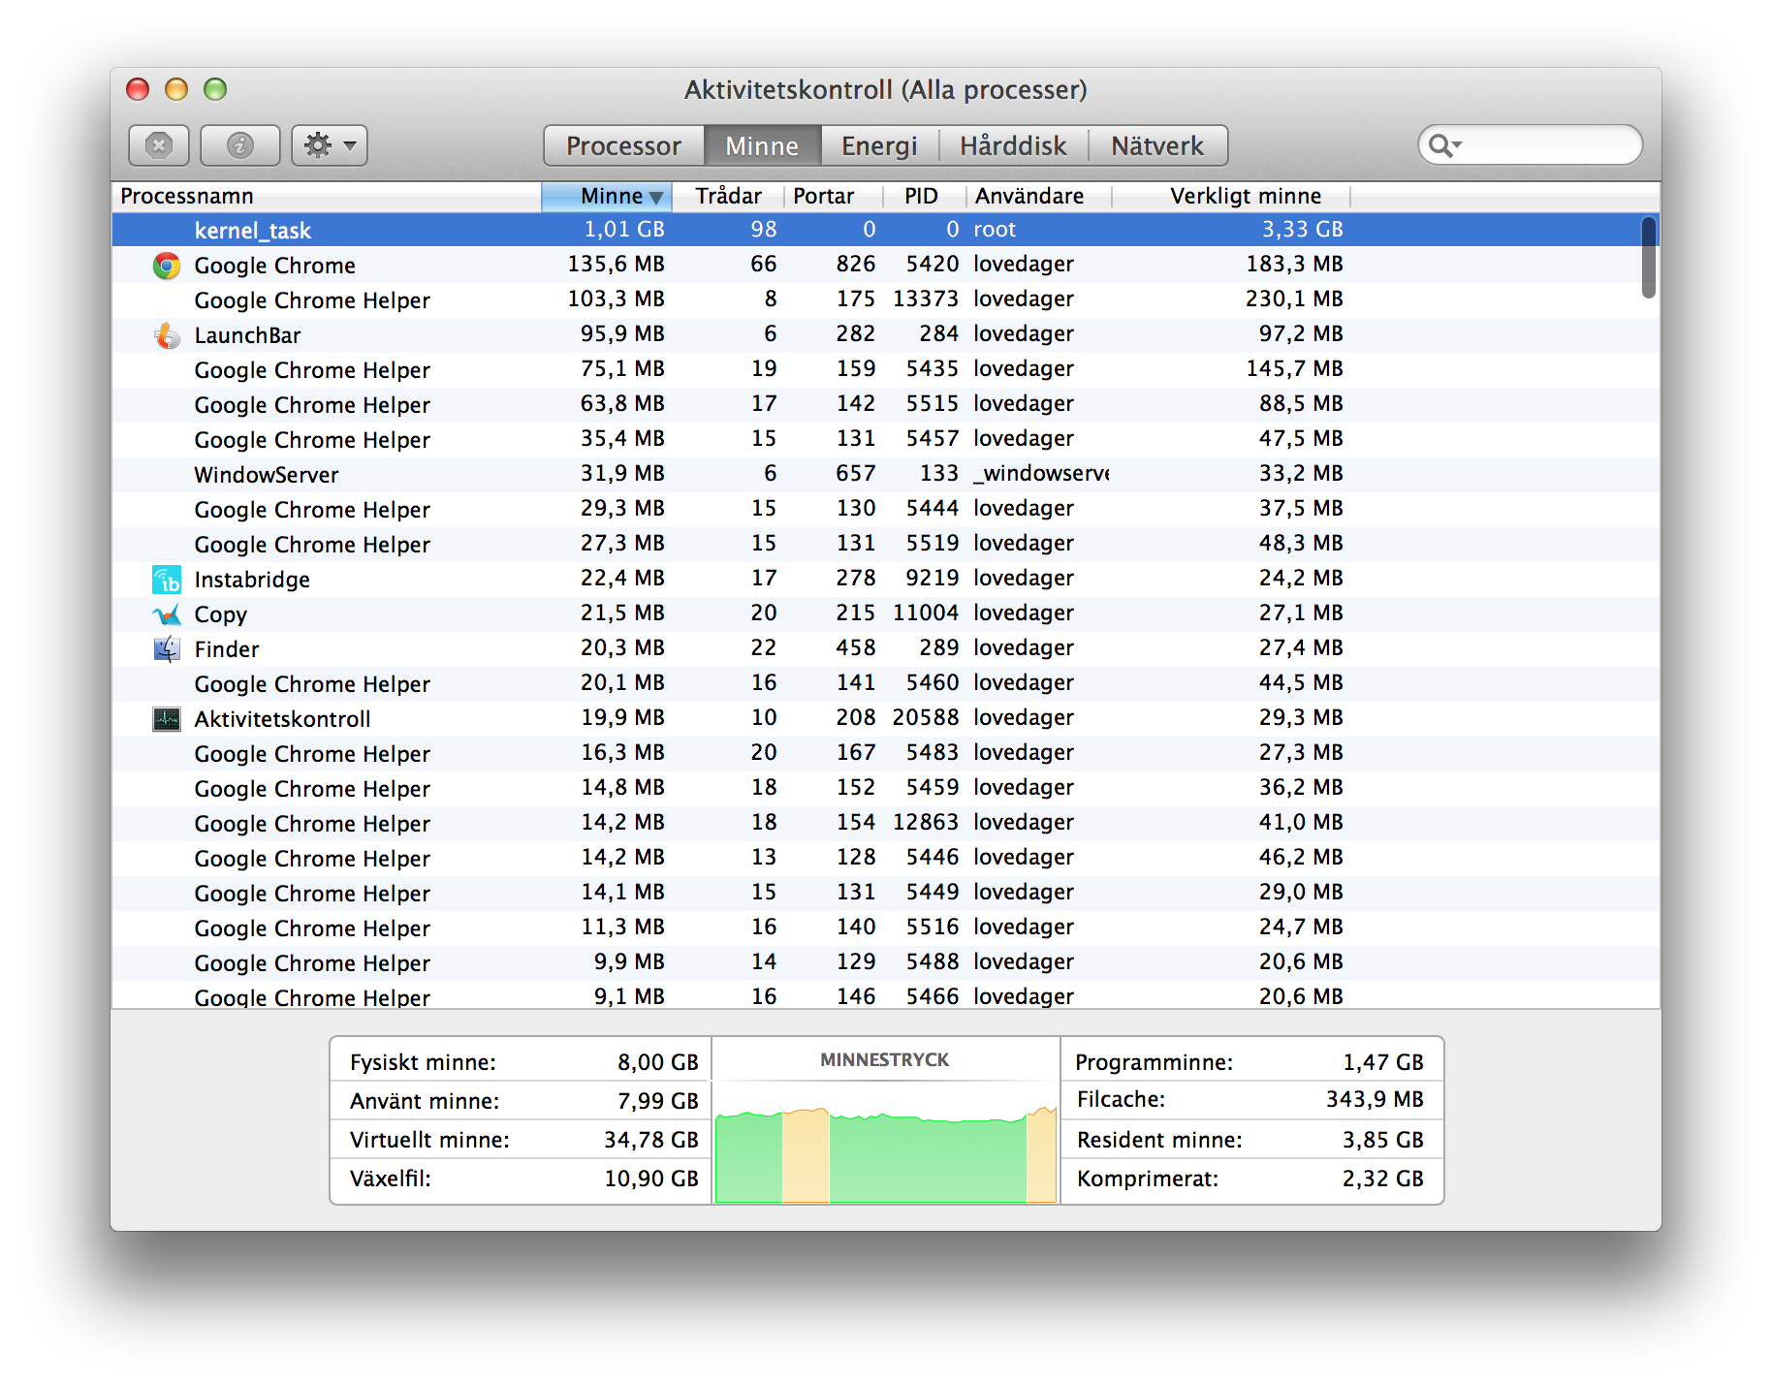1772x1384 pixels.
Task: Switch to the Processor tab
Action: click(623, 145)
